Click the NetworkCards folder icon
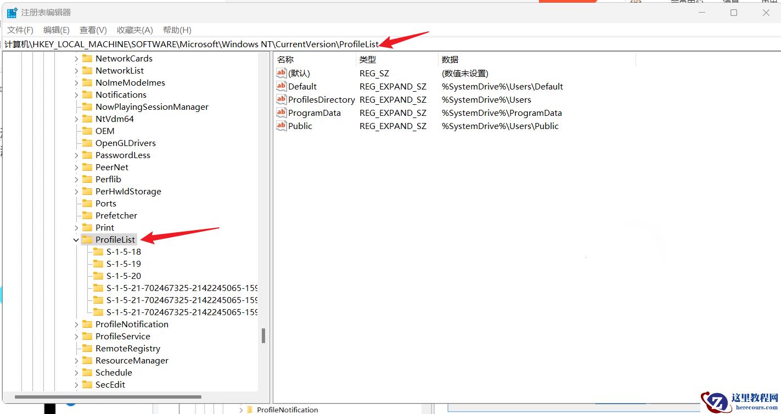This screenshot has height=414, width=781. (87, 58)
